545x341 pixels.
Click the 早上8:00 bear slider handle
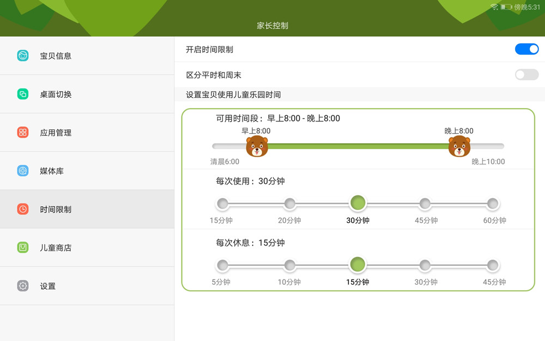[257, 146]
